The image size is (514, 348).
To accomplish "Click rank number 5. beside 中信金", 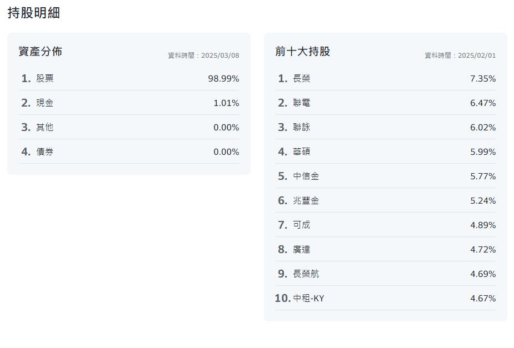I will click(283, 176).
